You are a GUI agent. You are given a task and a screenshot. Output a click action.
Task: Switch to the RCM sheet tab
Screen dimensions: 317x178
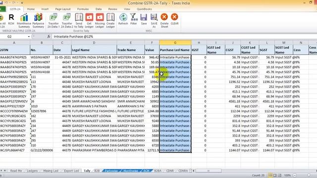(147, 171)
